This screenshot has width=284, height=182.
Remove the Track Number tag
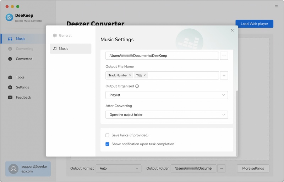(x=130, y=75)
